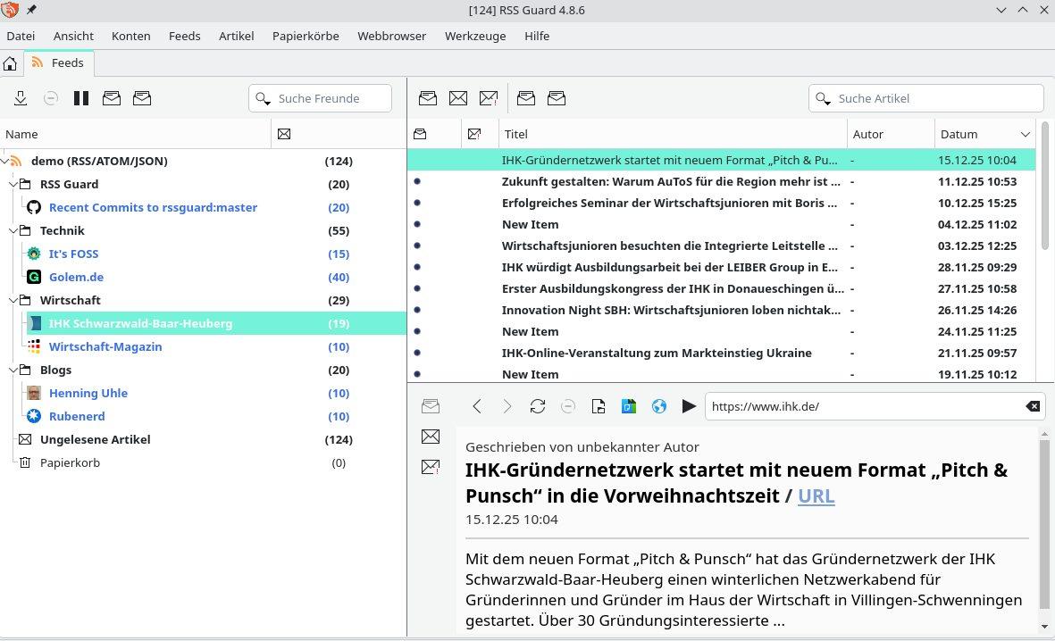Reload the article preview with the refresh icon
Image resolution: width=1055 pixels, height=641 pixels.
(x=538, y=406)
